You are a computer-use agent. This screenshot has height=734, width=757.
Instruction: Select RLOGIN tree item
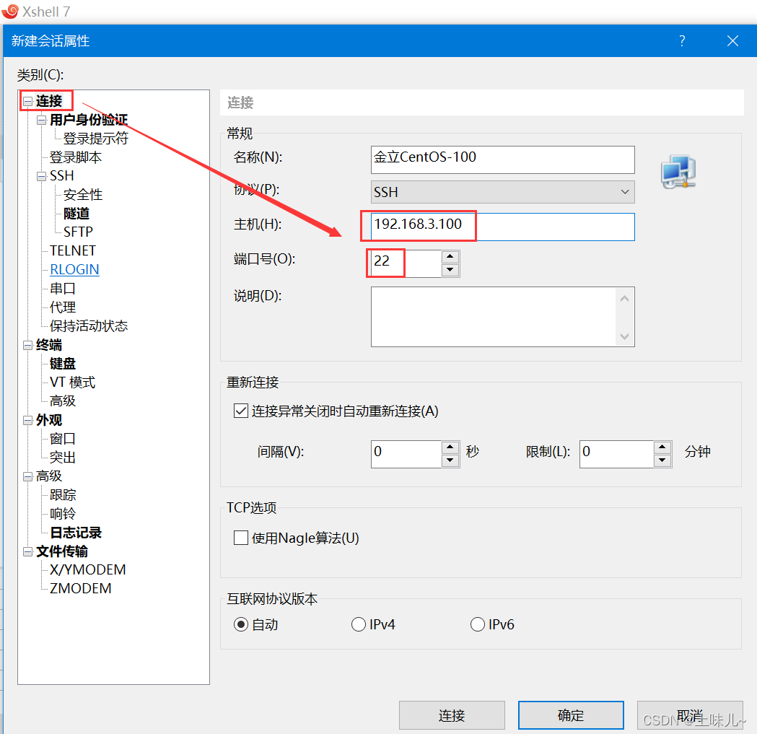click(x=75, y=269)
